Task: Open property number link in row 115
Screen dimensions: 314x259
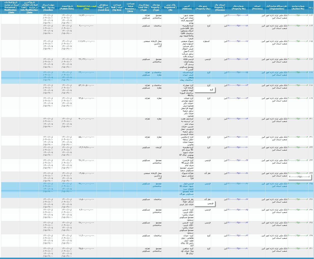Action: coord(238,41)
